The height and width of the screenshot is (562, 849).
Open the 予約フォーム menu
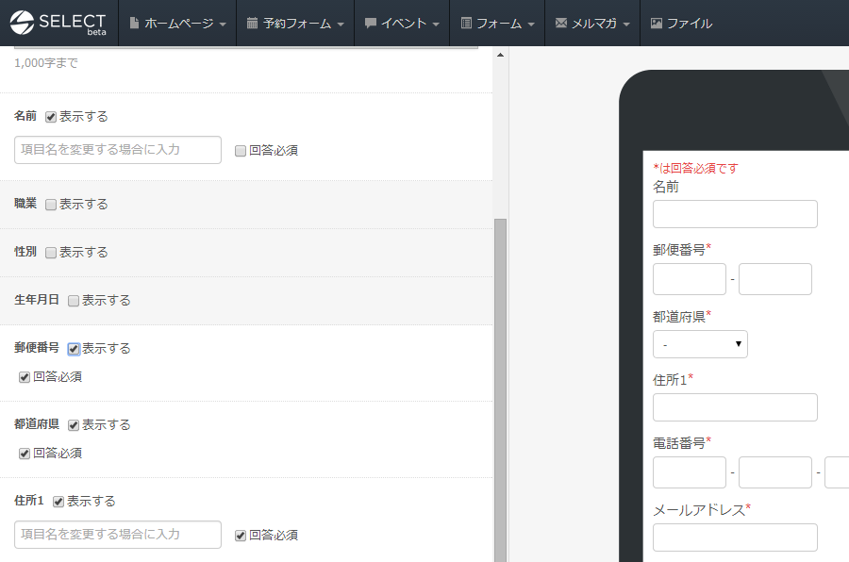coord(295,24)
